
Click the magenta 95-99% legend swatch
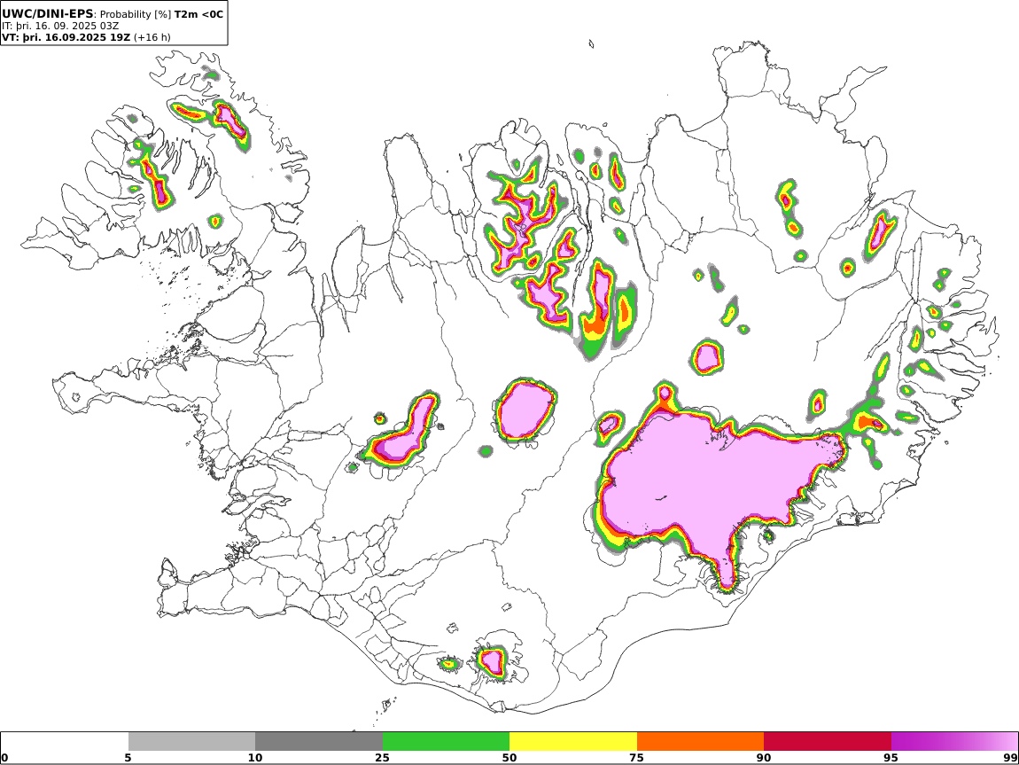954,742
